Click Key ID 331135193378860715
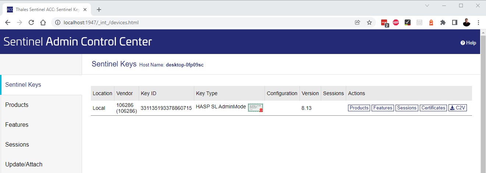 pyautogui.click(x=166, y=108)
